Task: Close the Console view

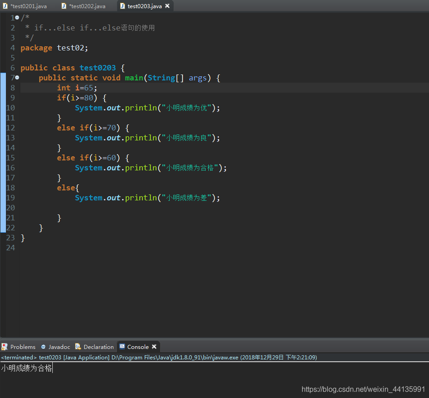Action: point(154,346)
